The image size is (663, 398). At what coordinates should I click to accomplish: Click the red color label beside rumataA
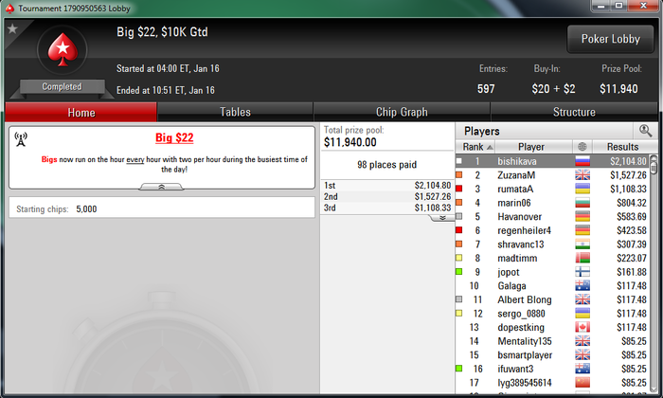coord(458,189)
